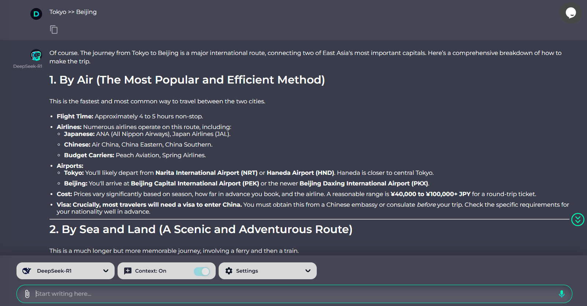The width and height of the screenshot is (587, 306).
Task: Start voice input with the microphone icon
Action: tap(562, 294)
